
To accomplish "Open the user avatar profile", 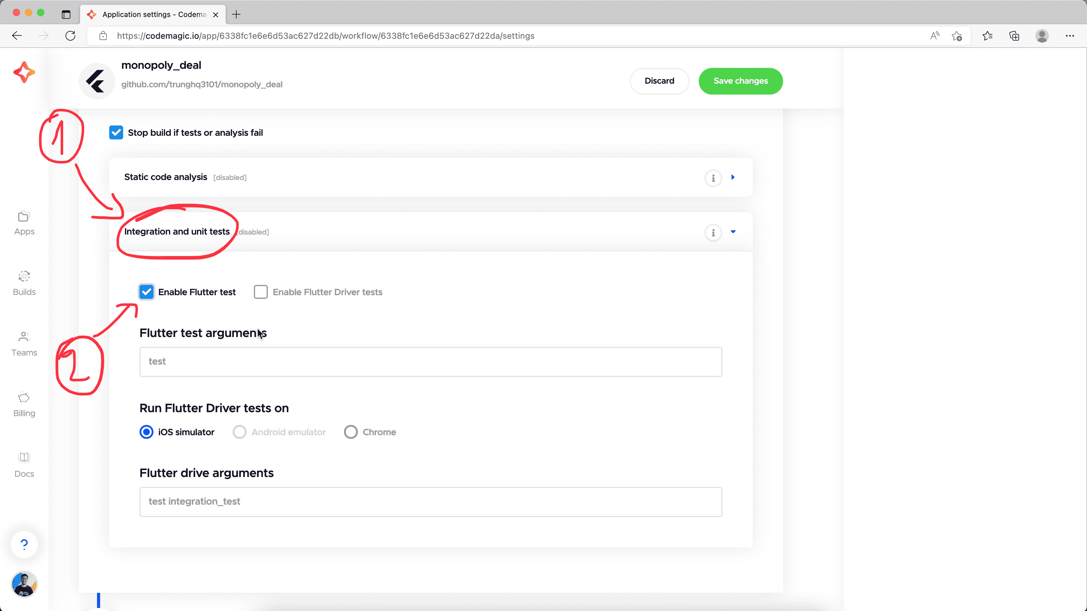I will click(24, 584).
